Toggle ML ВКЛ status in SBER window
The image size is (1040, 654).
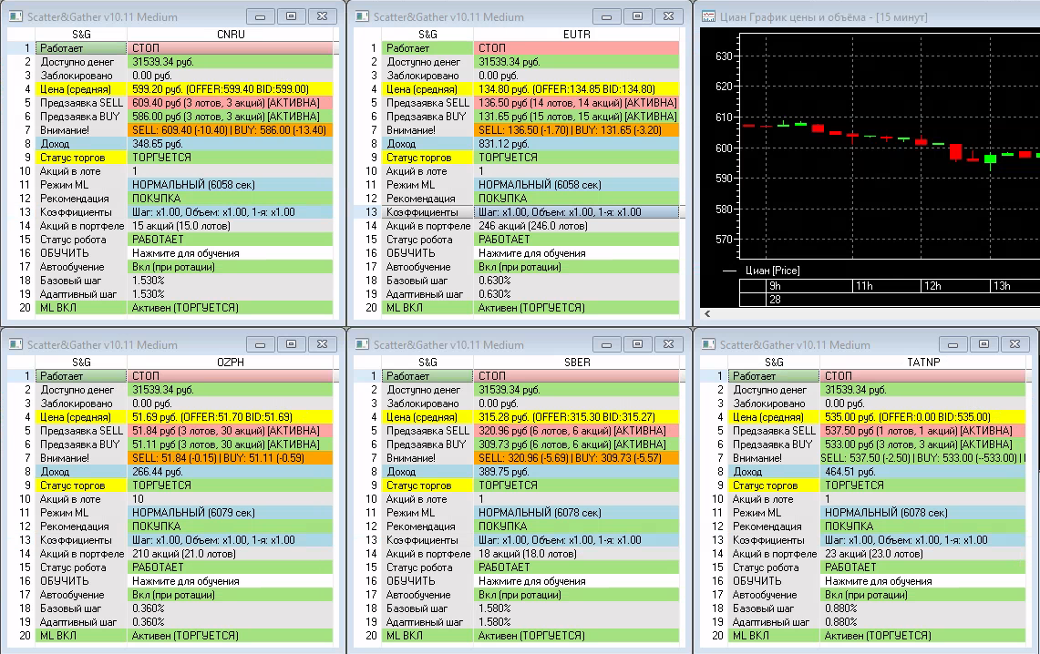tap(576, 636)
